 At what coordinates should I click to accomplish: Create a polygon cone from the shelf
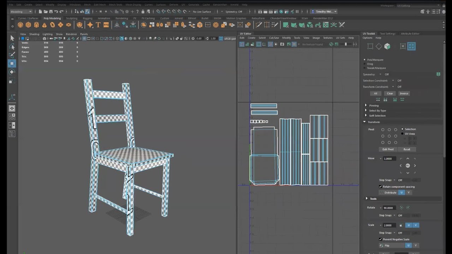[44, 25]
